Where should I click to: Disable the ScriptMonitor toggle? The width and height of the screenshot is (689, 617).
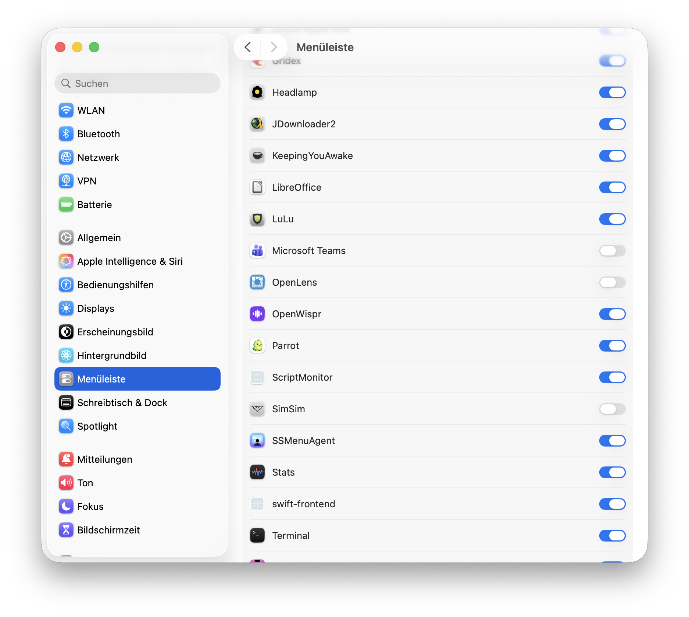pos(613,377)
